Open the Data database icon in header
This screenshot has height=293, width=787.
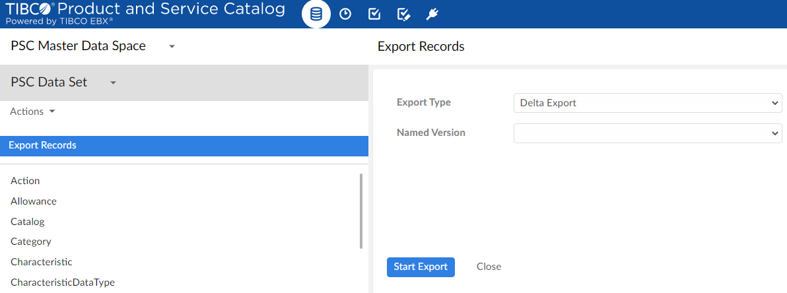pyautogui.click(x=316, y=15)
